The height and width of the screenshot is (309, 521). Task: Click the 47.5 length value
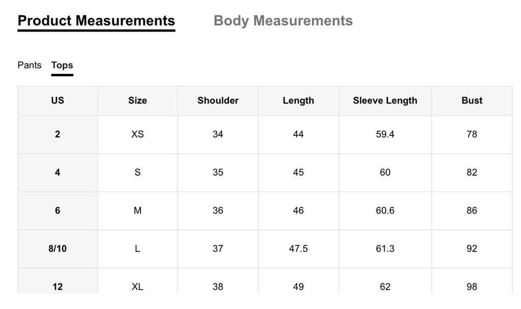[298, 248]
